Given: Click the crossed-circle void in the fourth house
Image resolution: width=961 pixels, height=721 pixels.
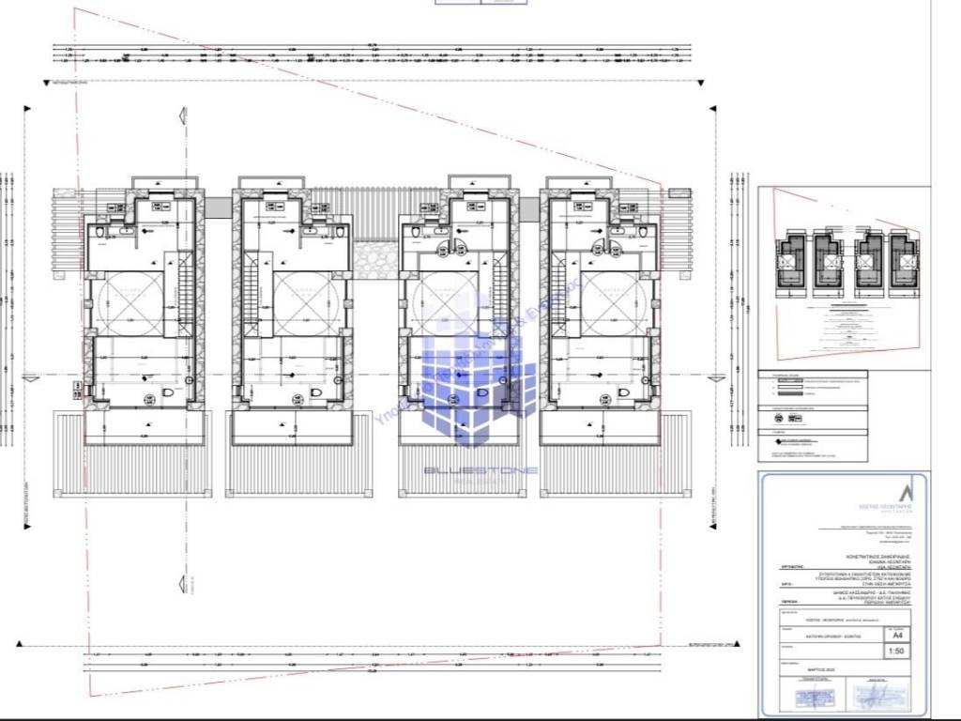Looking at the screenshot, I should pyautogui.click(x=613, y=302).
